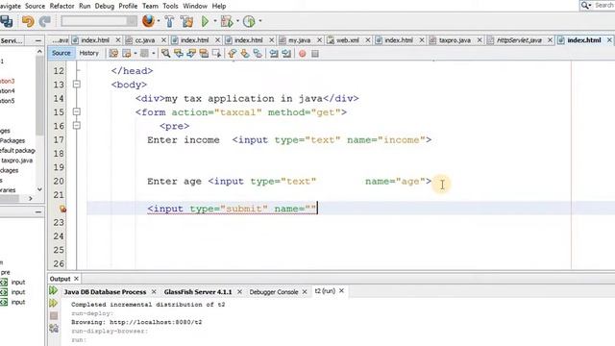Clean and build the project
Screen dimensions: 615x346
click(187, 21)
